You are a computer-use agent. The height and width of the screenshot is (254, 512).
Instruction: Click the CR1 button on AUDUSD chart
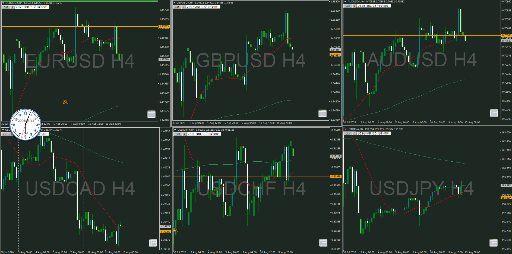[x=348, y=6]
